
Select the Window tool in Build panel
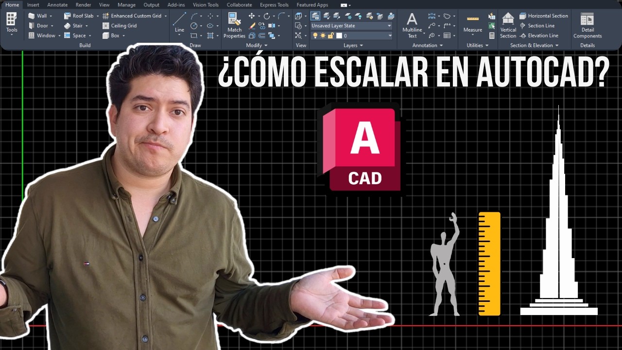(41, 35)
